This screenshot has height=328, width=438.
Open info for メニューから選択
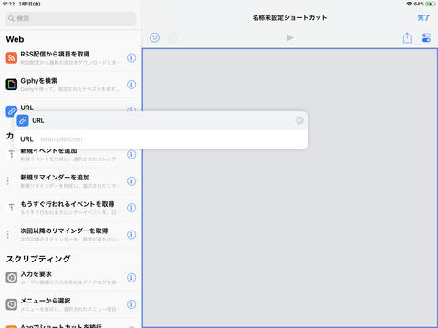[131, 304]
